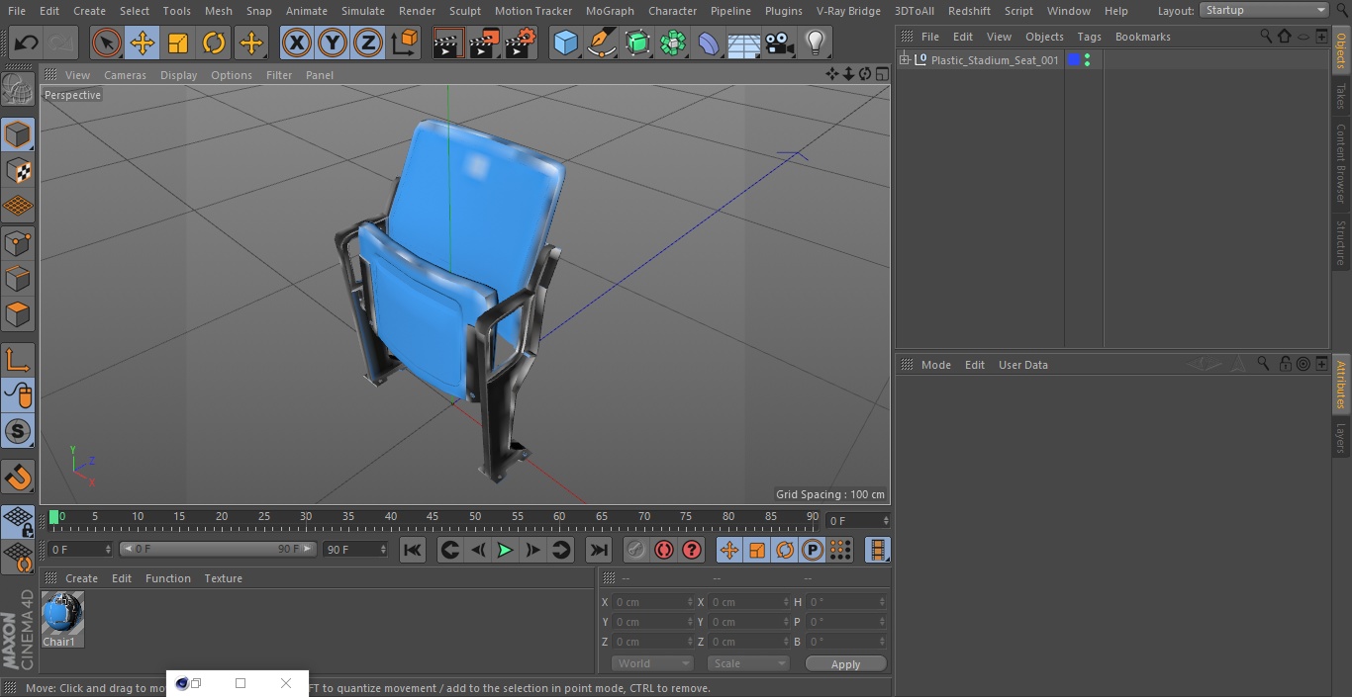1352x697 pixels.
Task: Toggle Plastic_Stadium_Seat_001 visibility dots
Action: [1088, 60]
